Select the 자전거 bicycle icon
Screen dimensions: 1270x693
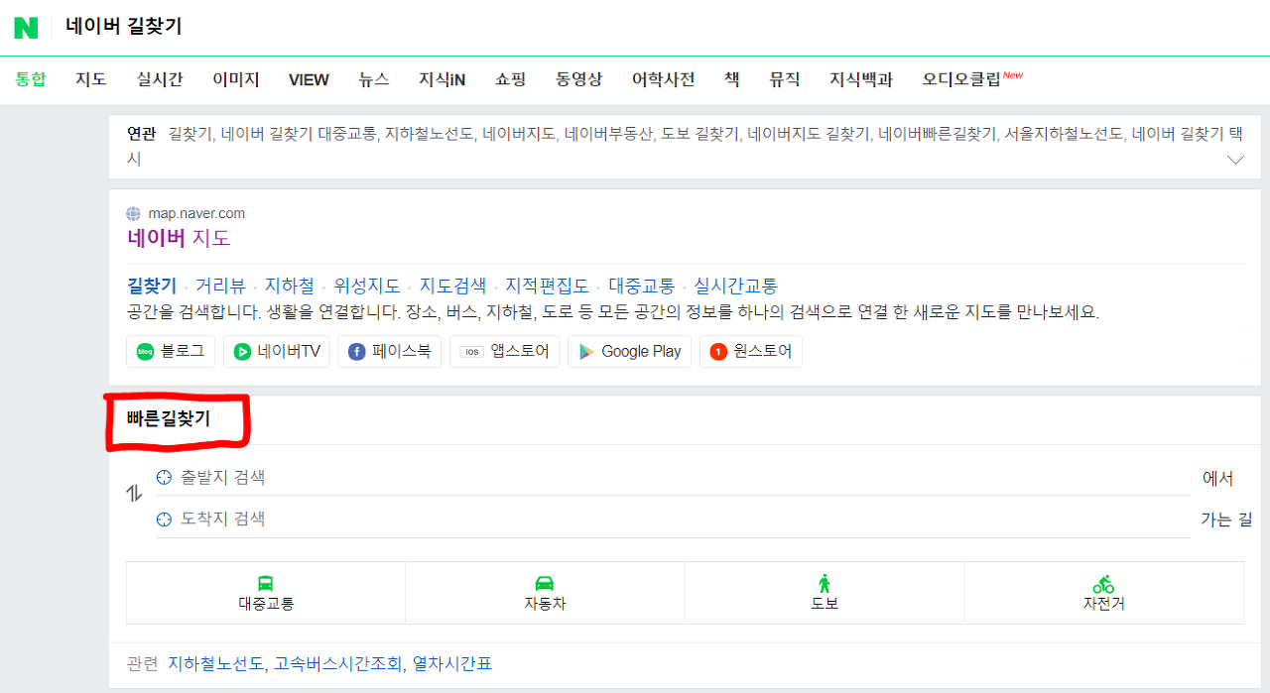[x=1103, y=583]
